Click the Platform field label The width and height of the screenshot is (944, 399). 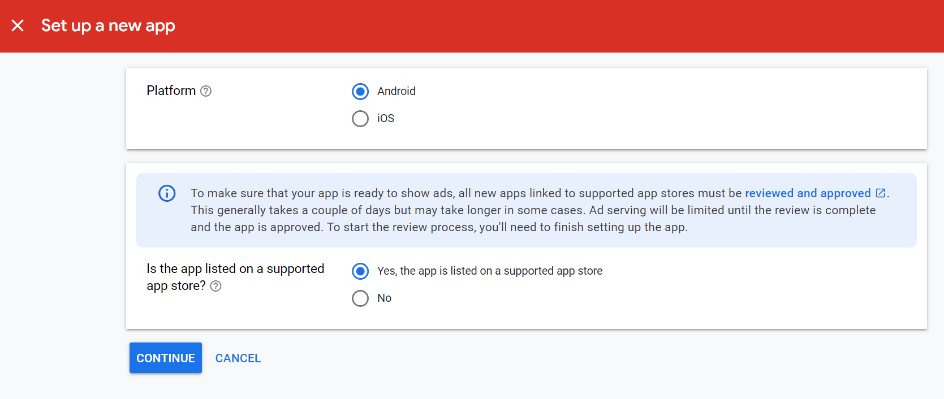171,91
